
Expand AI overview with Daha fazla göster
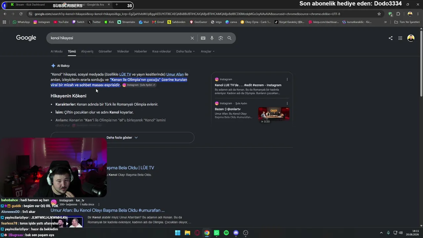click(122, 138)
